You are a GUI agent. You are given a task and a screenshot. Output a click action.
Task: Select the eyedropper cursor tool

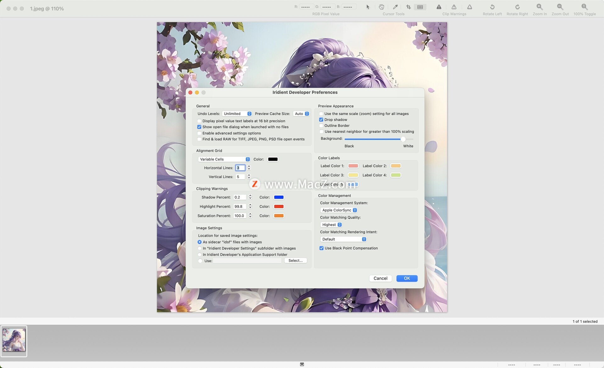(x=395, y=7)
